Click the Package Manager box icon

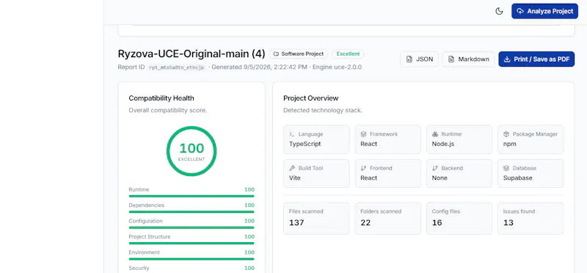tap(506, 134)
